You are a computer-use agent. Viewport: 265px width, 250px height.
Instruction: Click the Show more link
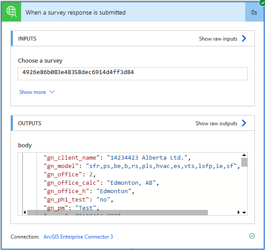point(33,92)
